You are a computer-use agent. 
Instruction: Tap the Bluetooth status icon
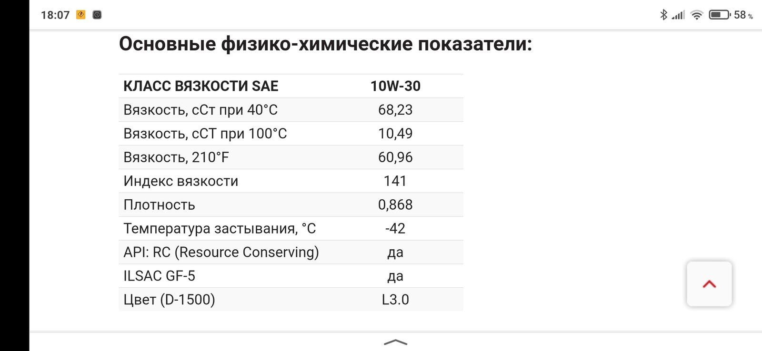coord(663,15)
